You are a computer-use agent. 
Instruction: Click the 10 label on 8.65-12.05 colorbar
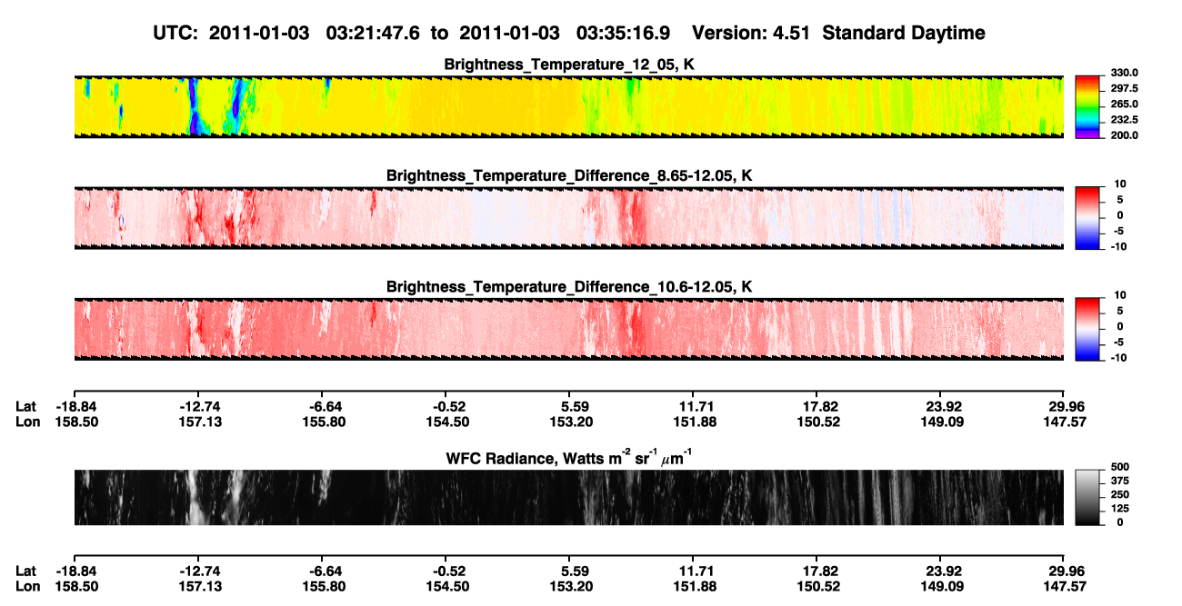coord(1122,184)
